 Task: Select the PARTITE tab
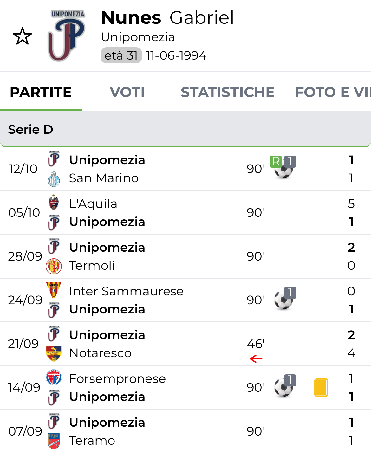point(41,92)
